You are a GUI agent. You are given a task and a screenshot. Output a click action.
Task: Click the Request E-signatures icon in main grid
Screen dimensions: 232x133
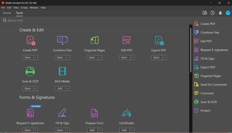[x=30, y=113]
